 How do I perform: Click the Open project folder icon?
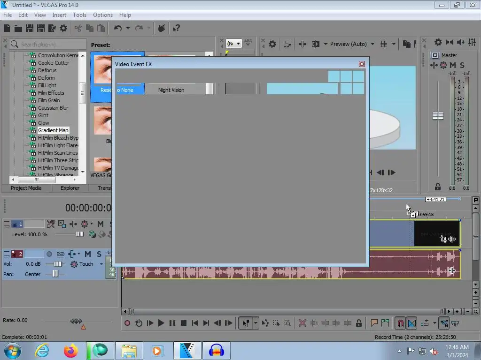point(18,29)
